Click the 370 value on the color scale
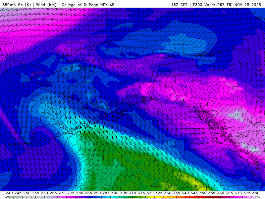265x199 pixels. point(238,193)
